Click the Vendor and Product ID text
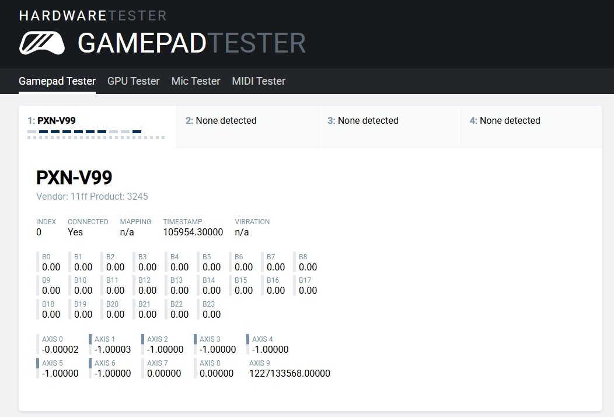This screenshot has height=417, width=614. pos(92,196)
